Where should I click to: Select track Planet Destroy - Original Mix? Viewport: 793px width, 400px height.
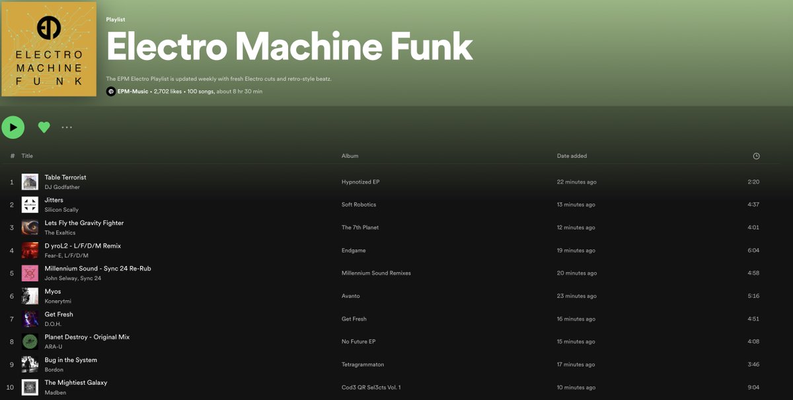point(87,337)
